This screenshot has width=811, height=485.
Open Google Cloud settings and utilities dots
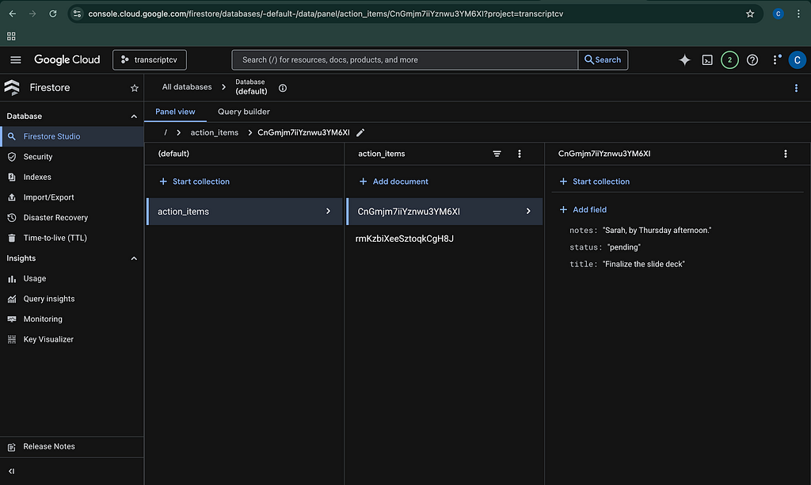[x=775, y=60]
